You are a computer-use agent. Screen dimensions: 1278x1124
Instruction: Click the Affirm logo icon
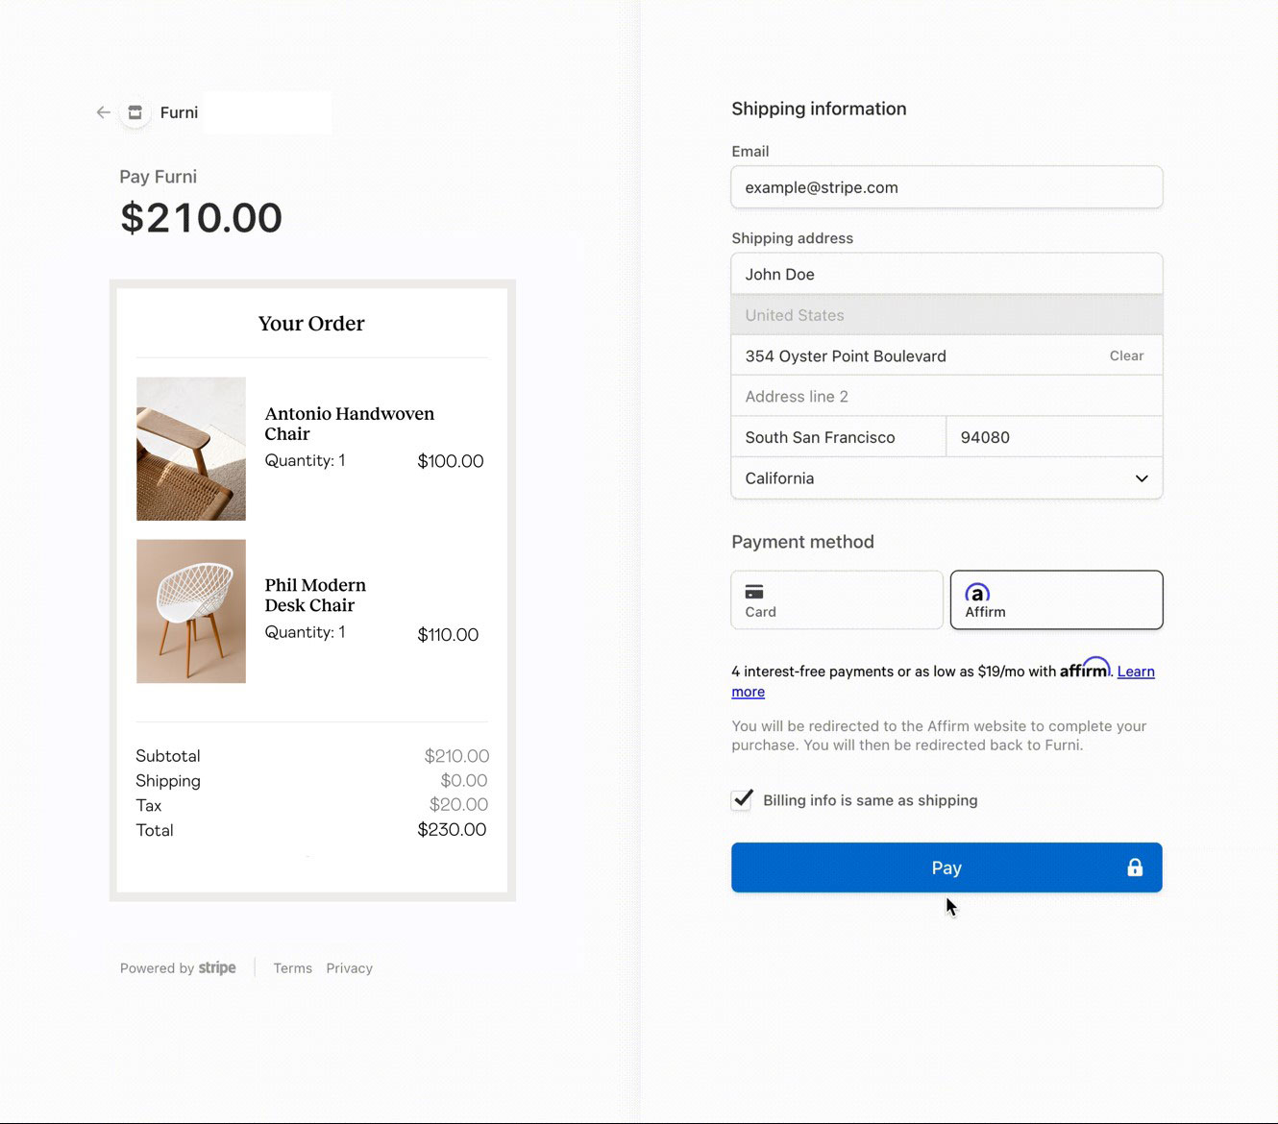(x=977, y=593)
